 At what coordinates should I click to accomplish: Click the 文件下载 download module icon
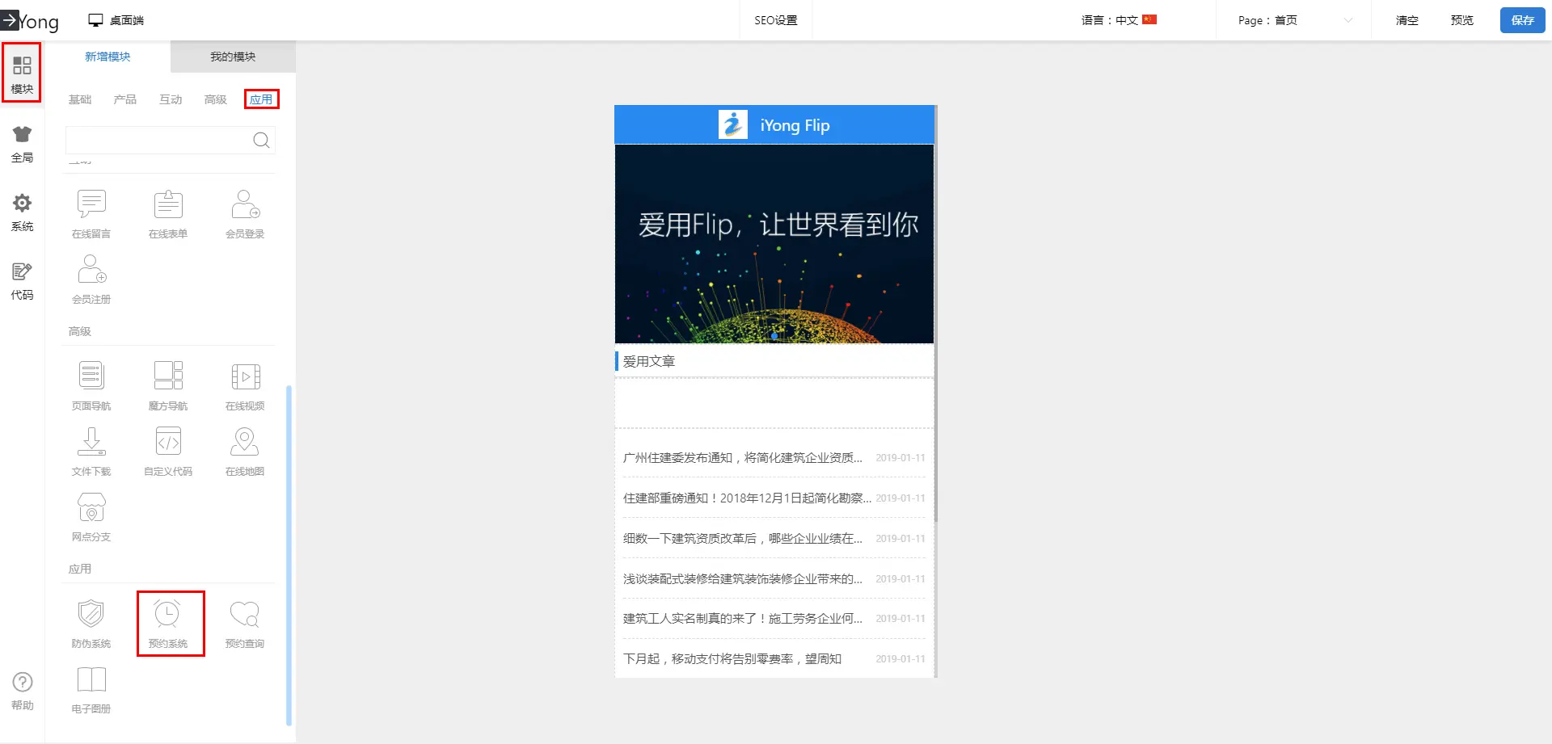(x=91, y=443)
